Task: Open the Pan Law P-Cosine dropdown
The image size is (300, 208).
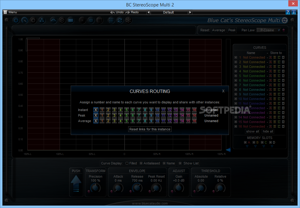Action: 269,30
